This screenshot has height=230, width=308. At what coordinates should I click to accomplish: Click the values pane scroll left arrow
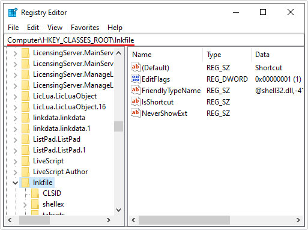tap(133, 220)
